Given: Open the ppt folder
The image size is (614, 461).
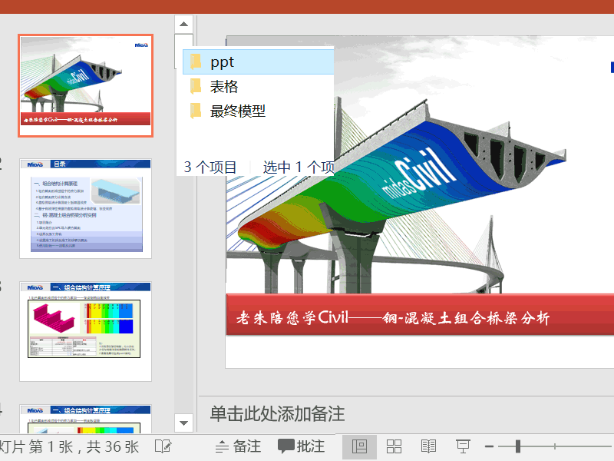Looking at the screenshot, I should click(x=259, y=62).
